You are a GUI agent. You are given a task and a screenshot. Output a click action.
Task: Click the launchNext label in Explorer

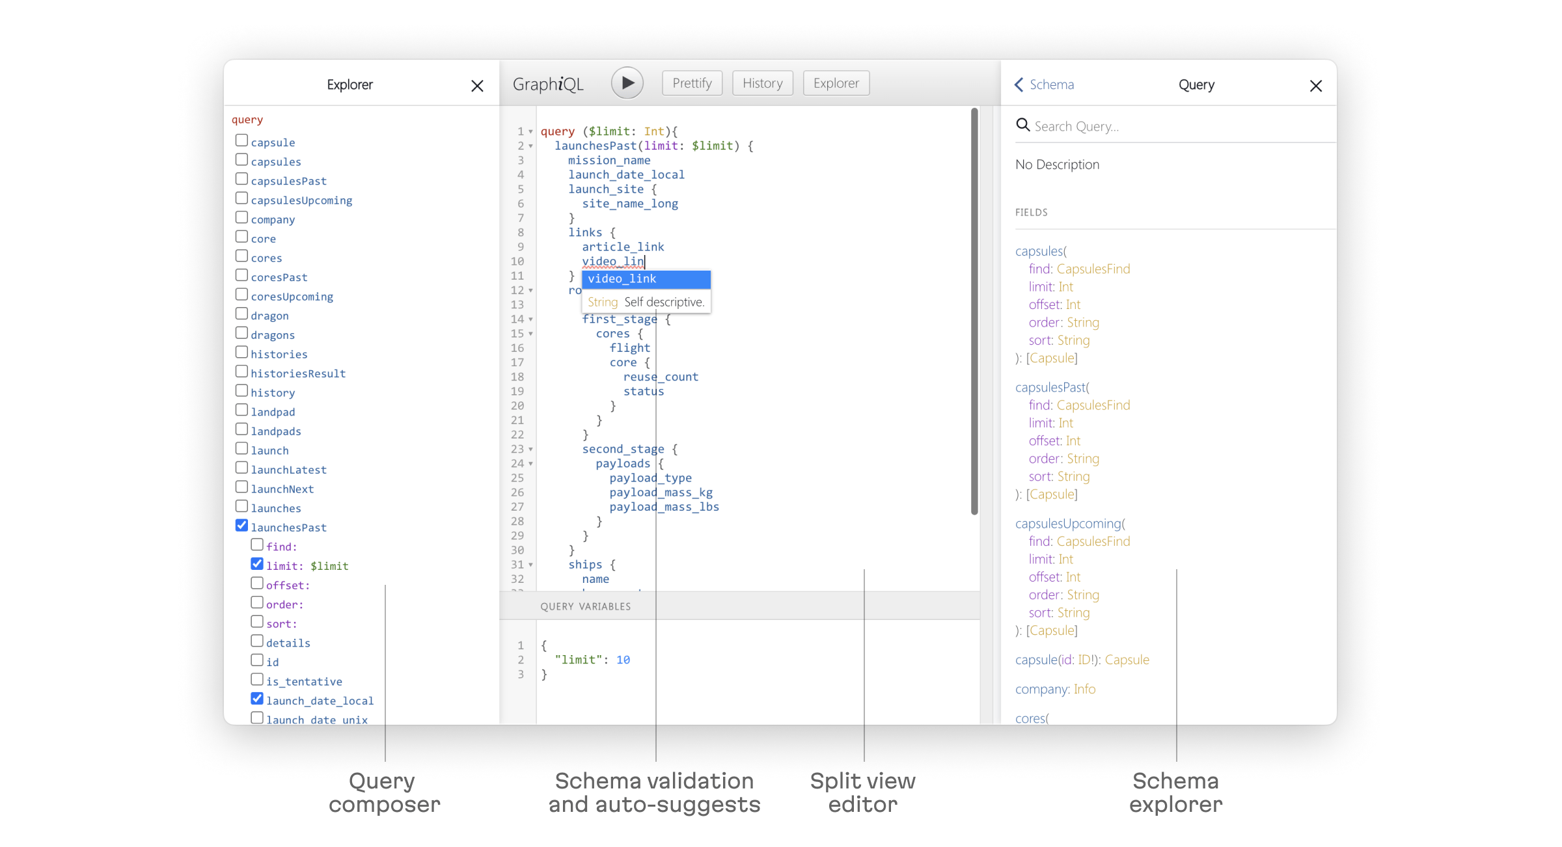[282, 489]
